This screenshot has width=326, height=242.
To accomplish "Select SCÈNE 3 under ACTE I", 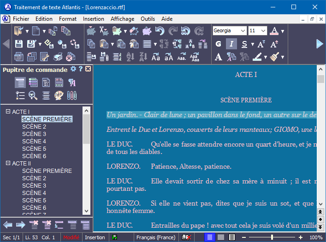I will [x=34, y=134].
